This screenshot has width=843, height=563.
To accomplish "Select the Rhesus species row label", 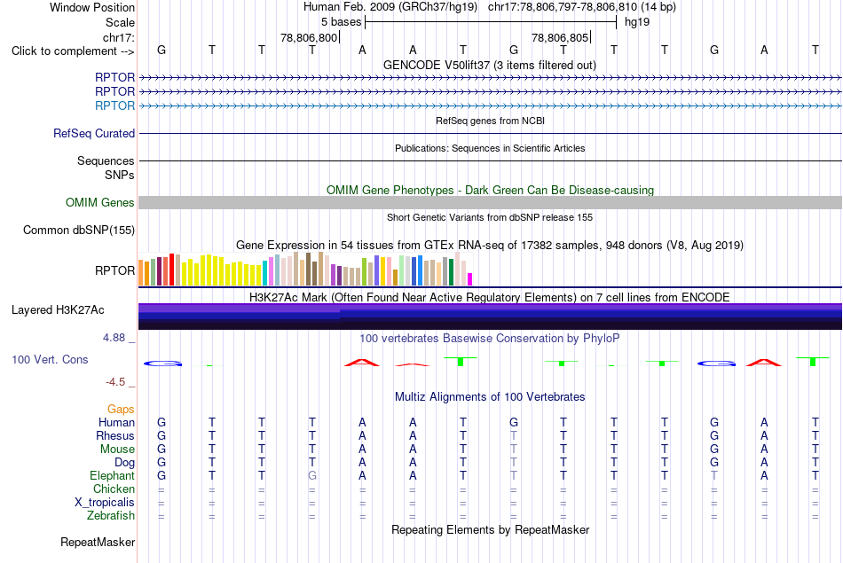I will click(x=115, y=435).
